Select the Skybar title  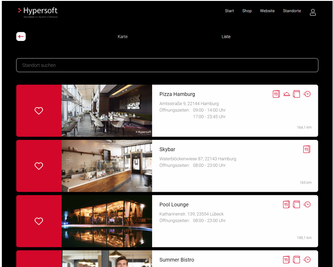click(167, 149)
